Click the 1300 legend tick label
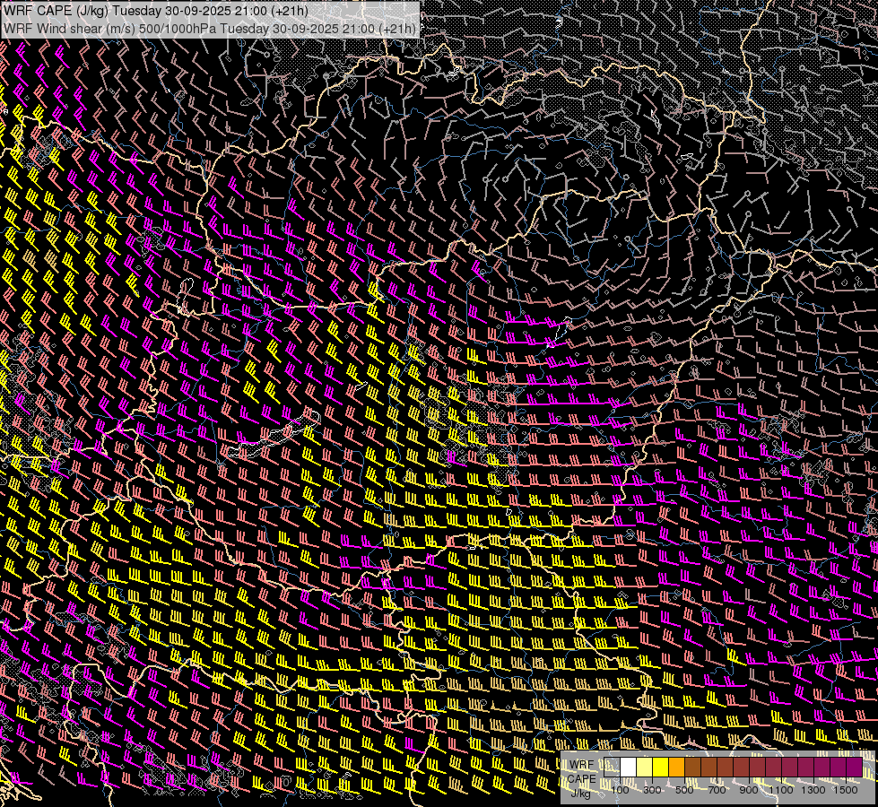Image resolution: width=878 pixels, height=807 pixels. [x=814, y=789]
